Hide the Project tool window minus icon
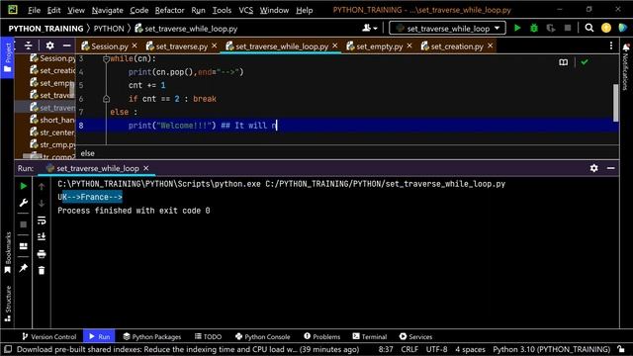This screenshot has height=356, width=633. pyautogui.click(x=66, y=45)
